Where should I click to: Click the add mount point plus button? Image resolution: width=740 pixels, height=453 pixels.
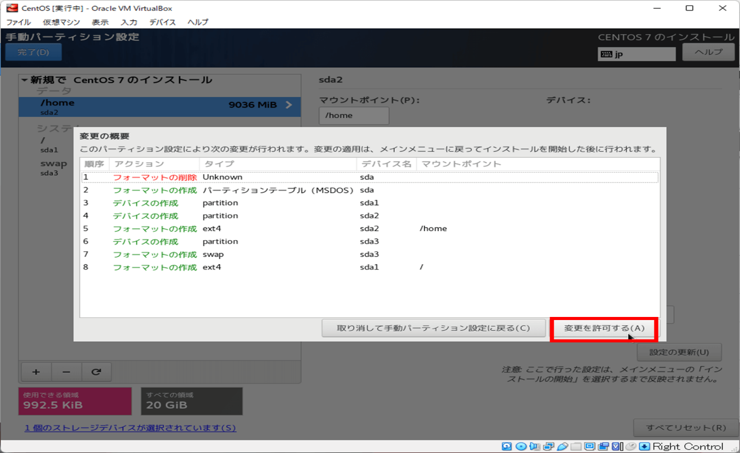[36, 372]
